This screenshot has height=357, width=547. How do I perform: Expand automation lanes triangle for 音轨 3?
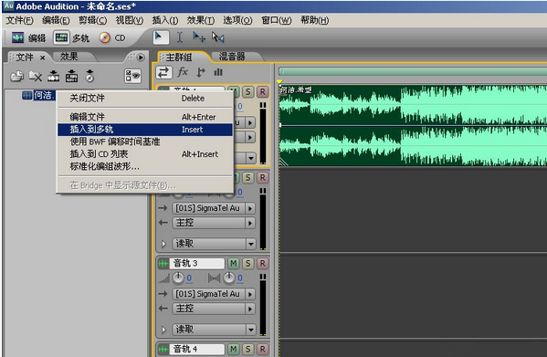163,330
